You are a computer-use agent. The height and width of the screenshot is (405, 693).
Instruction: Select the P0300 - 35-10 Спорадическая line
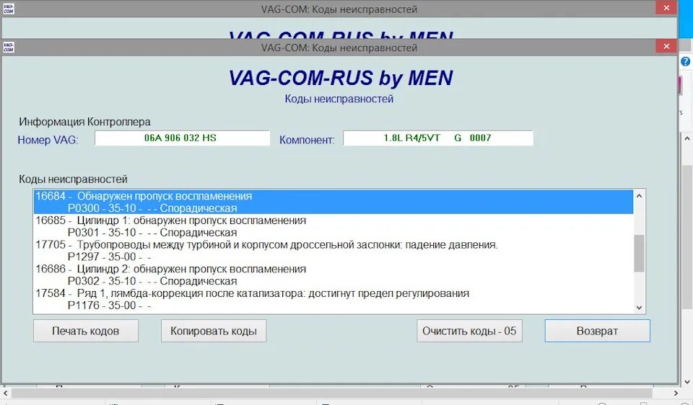point(334,208)
